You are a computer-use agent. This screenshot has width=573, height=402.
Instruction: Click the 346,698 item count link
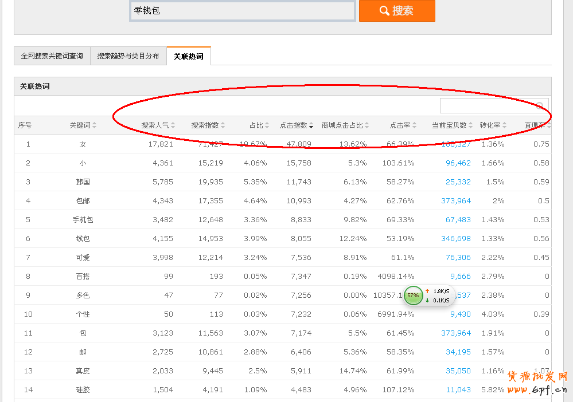(x=456, y=239)
